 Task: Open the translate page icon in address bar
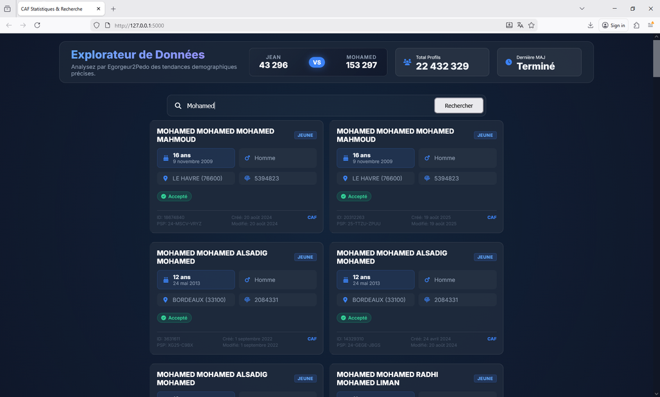[x=520, y=25]
